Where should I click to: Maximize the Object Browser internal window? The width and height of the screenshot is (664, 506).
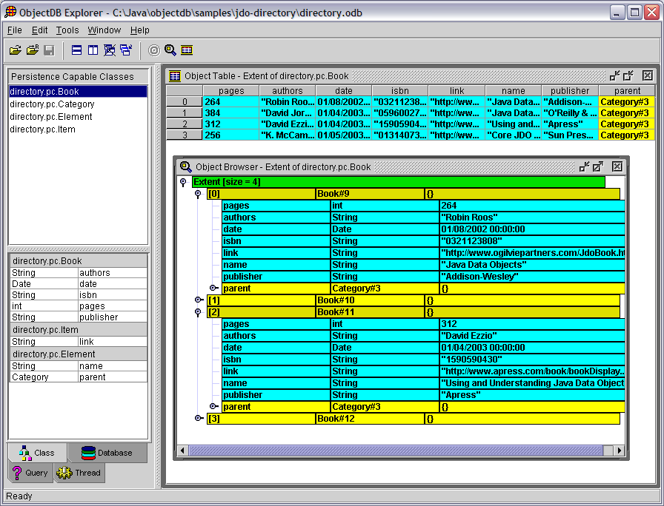[598, 167]
